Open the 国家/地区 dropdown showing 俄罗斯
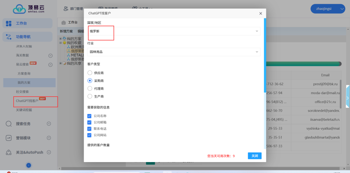The image size is (350, 173). tap(174, 31)
